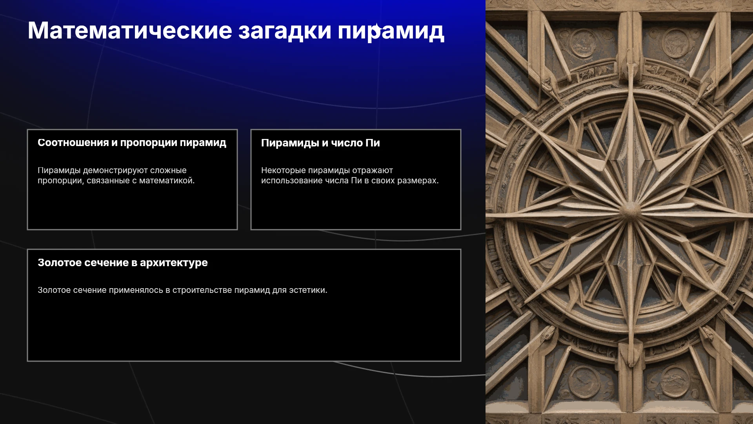
Task: Click the sentence "Золотое сечение применялось в строительстве"
Action: coord(182,290)
